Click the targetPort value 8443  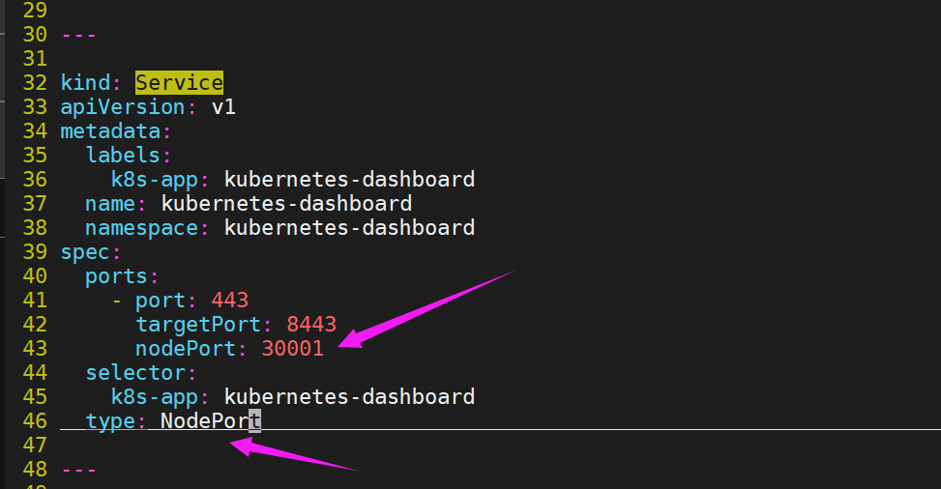tap(311, 325)
